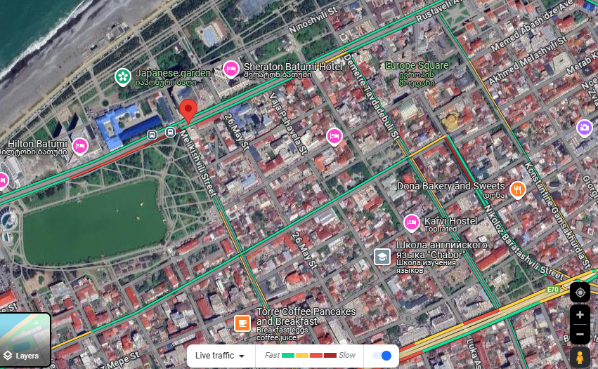Click the Japanese garden park icon
This screenshot has width=598, height=369.
(123, 77)
